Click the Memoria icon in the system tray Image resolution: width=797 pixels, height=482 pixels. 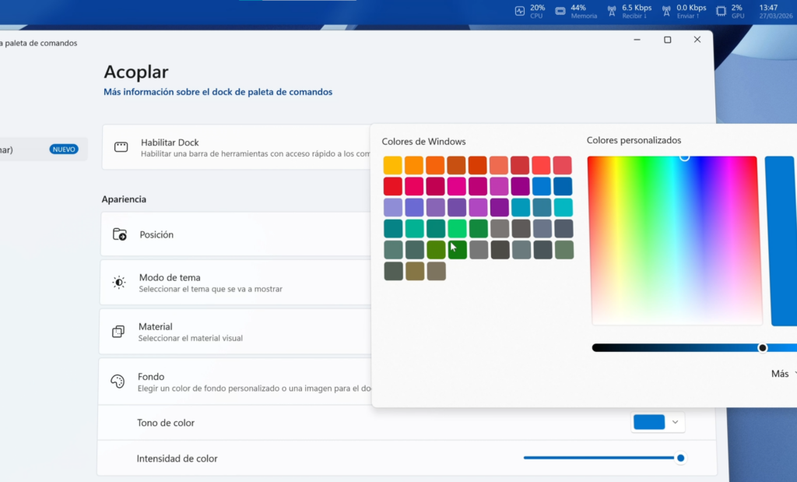560,10
